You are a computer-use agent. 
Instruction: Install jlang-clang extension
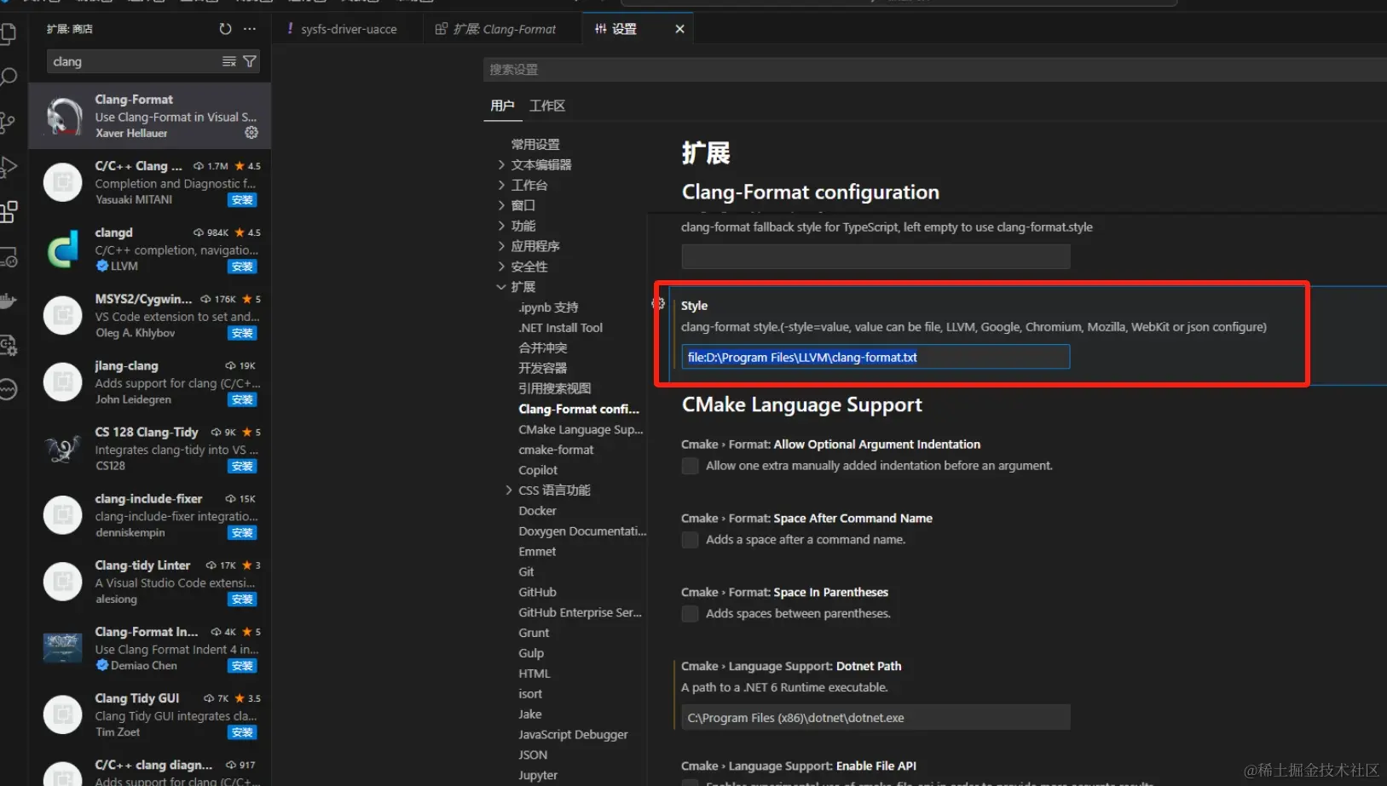(x=242, y=399)
